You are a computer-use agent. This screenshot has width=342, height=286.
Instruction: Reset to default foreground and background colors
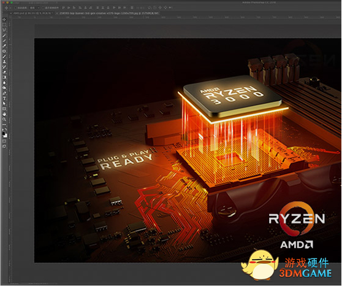[x=3, y=129]
